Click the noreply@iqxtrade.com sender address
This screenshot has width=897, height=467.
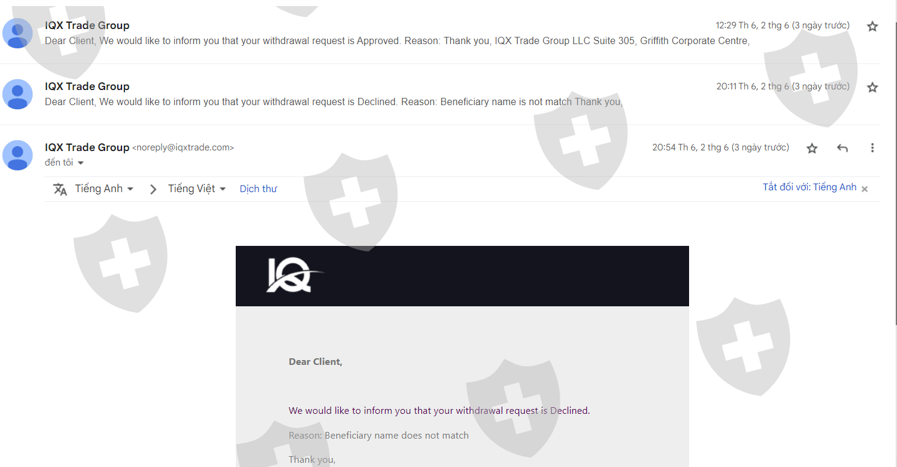pos(183,147)
